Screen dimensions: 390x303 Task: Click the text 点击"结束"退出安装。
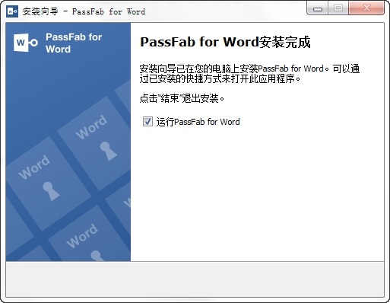182,98
